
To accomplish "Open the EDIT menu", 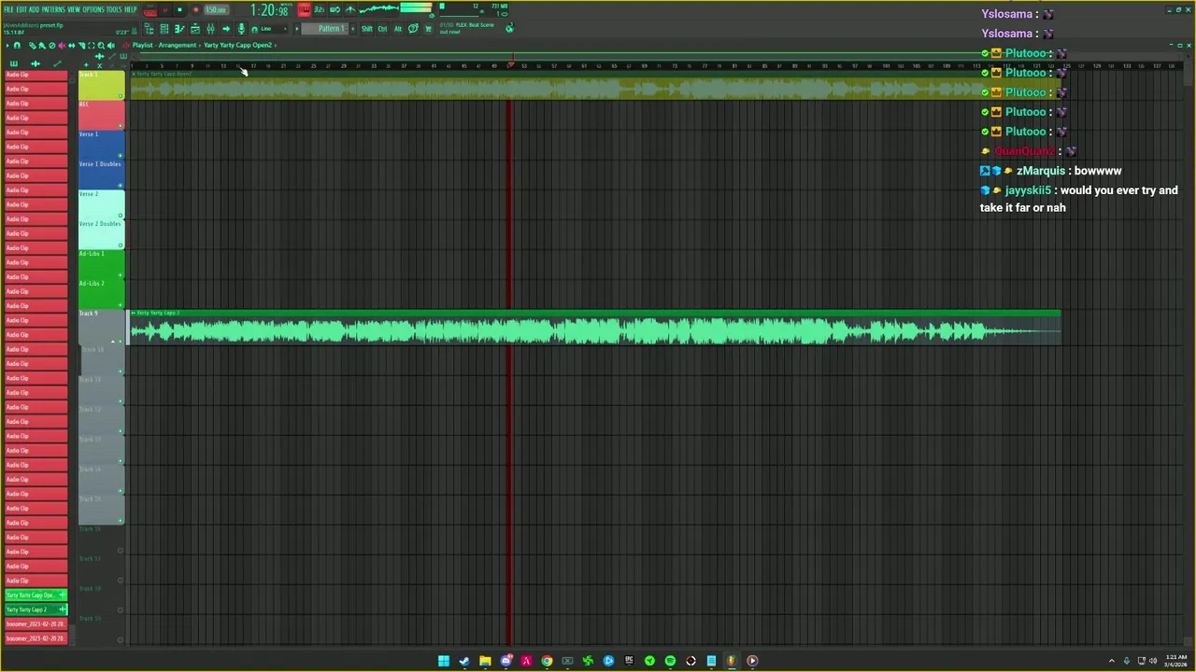I will tap(21, 9).
